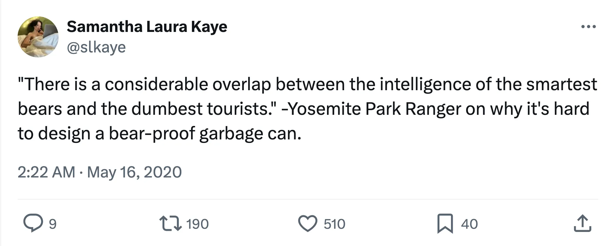Open the Samantha Laura Kaye display name link

click(x=147, y=27)
